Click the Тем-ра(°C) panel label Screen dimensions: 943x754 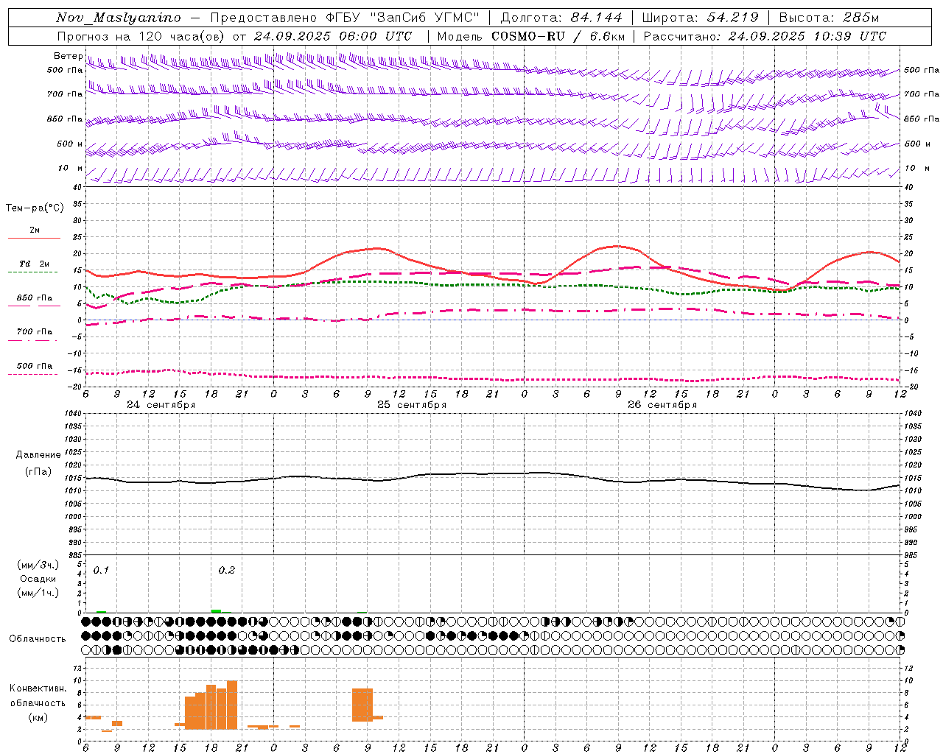tap(35, 208)
